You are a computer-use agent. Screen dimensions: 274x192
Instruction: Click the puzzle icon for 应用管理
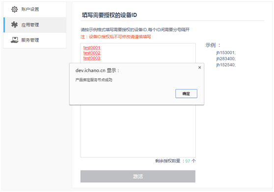tap(14, 25)
